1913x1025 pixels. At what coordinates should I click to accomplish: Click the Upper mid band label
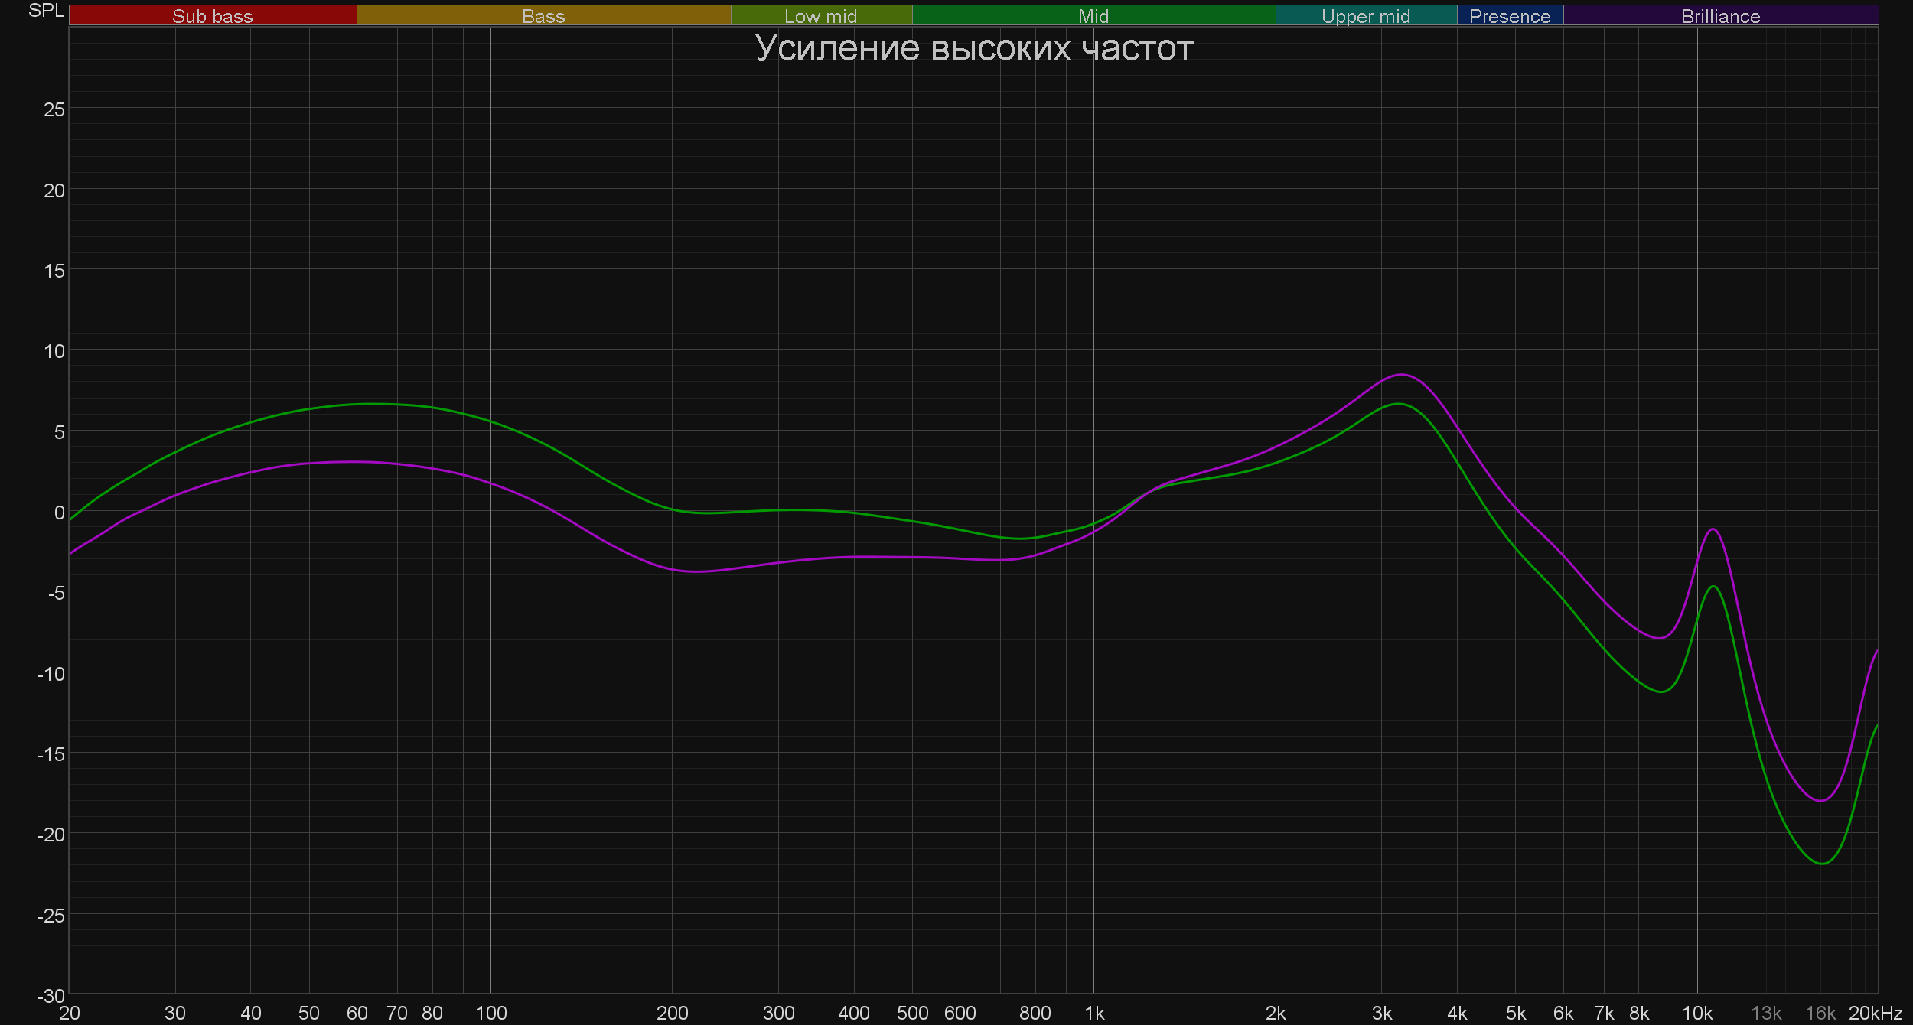point(1365,16)
